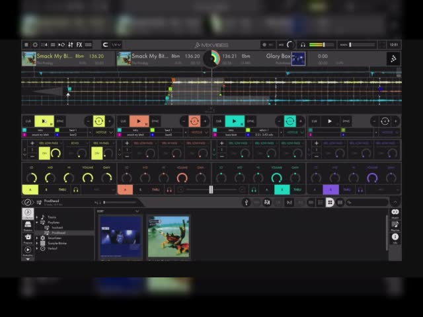The width and height of the screenshot is (423, 317).
Task: Toggle yellow deck headphone cue
Action: 76,190
